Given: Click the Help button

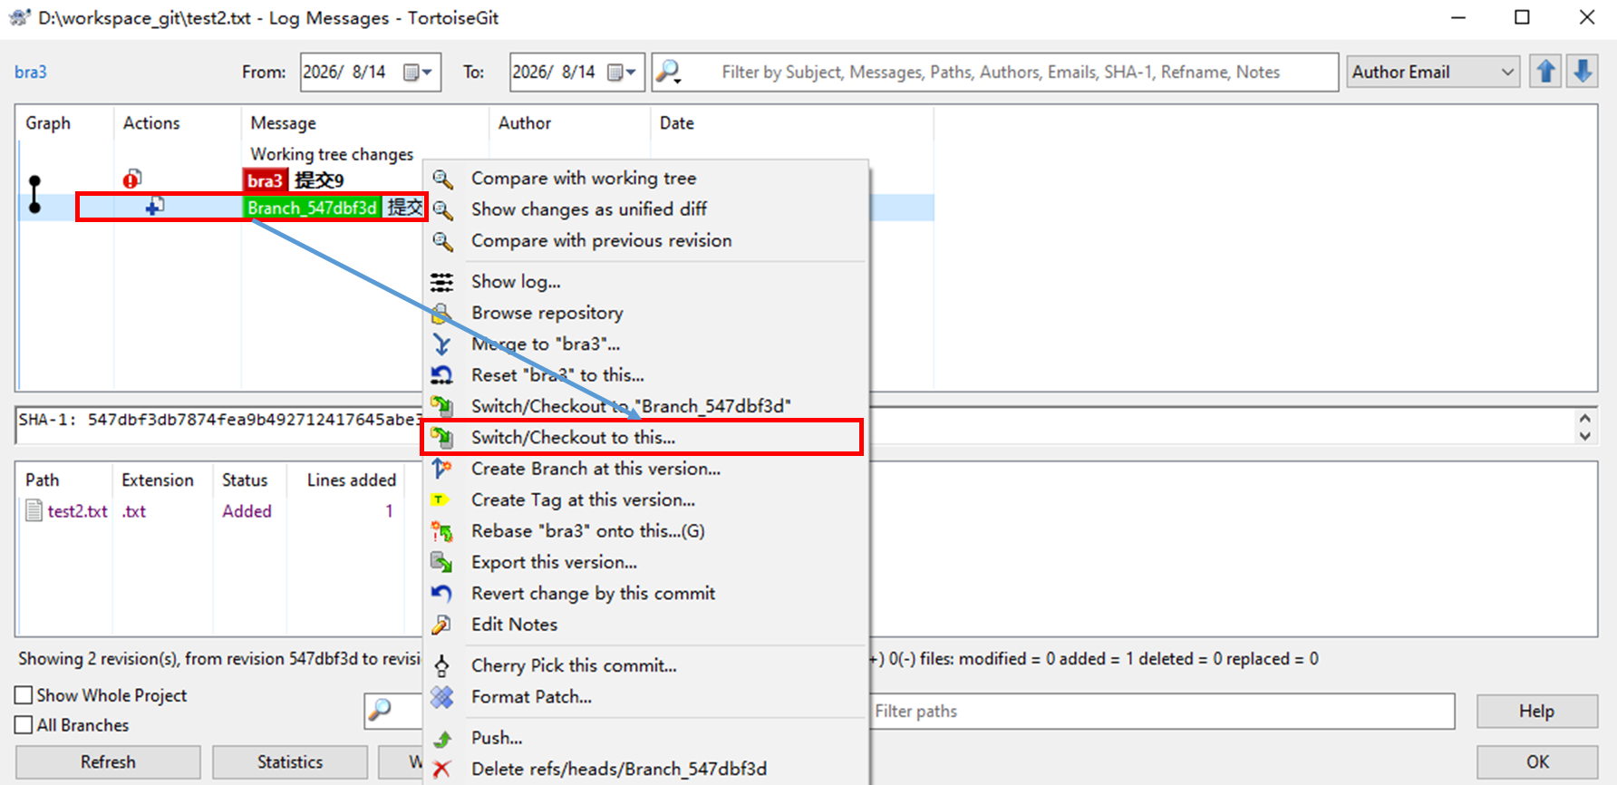Looking at the screenshot, I should [1537, 712].
